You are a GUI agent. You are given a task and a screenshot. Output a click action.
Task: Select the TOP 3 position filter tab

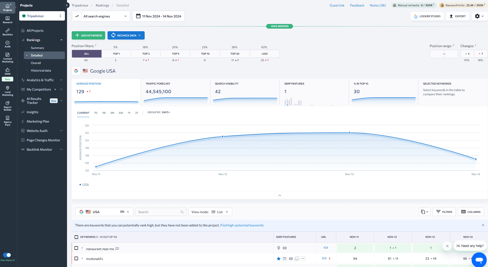coord(146,54)
